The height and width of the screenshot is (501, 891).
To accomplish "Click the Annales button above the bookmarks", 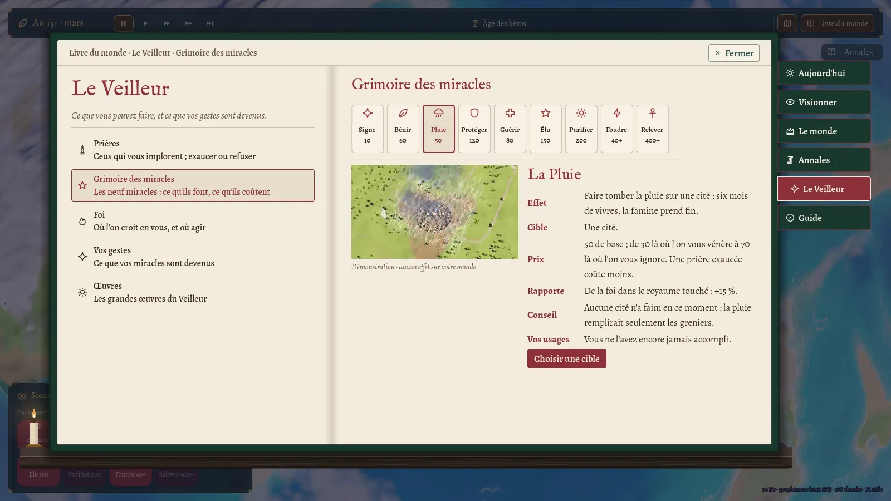I will (851, 52).
